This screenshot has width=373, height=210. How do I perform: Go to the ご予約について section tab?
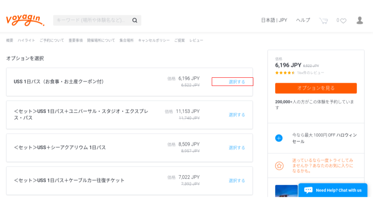pyautogui.click(x=52, y=40)
